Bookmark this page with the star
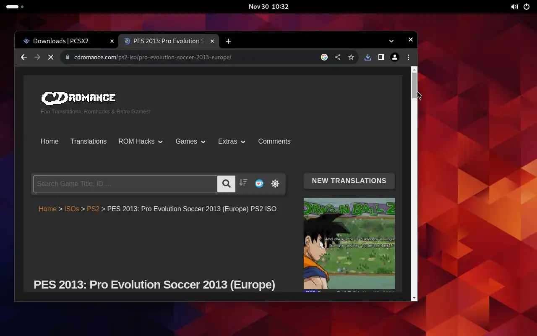 [x=351, y=57]
